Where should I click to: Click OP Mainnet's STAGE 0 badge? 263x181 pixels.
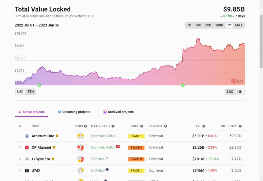click(136, 148)
